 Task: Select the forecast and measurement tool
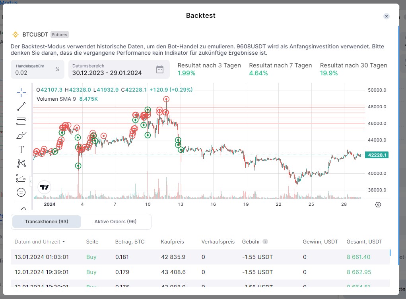[21, 178]
